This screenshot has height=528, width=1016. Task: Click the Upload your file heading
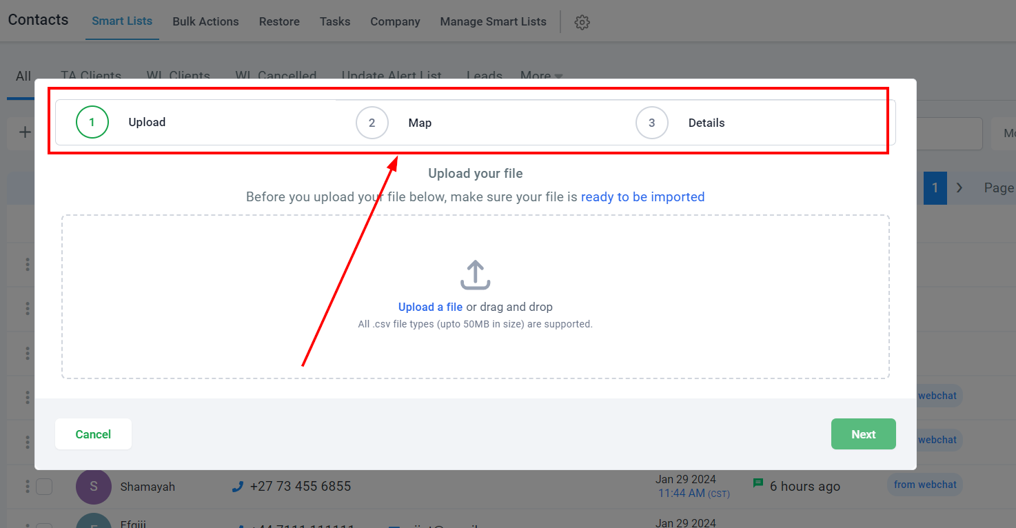click(476, 174)
